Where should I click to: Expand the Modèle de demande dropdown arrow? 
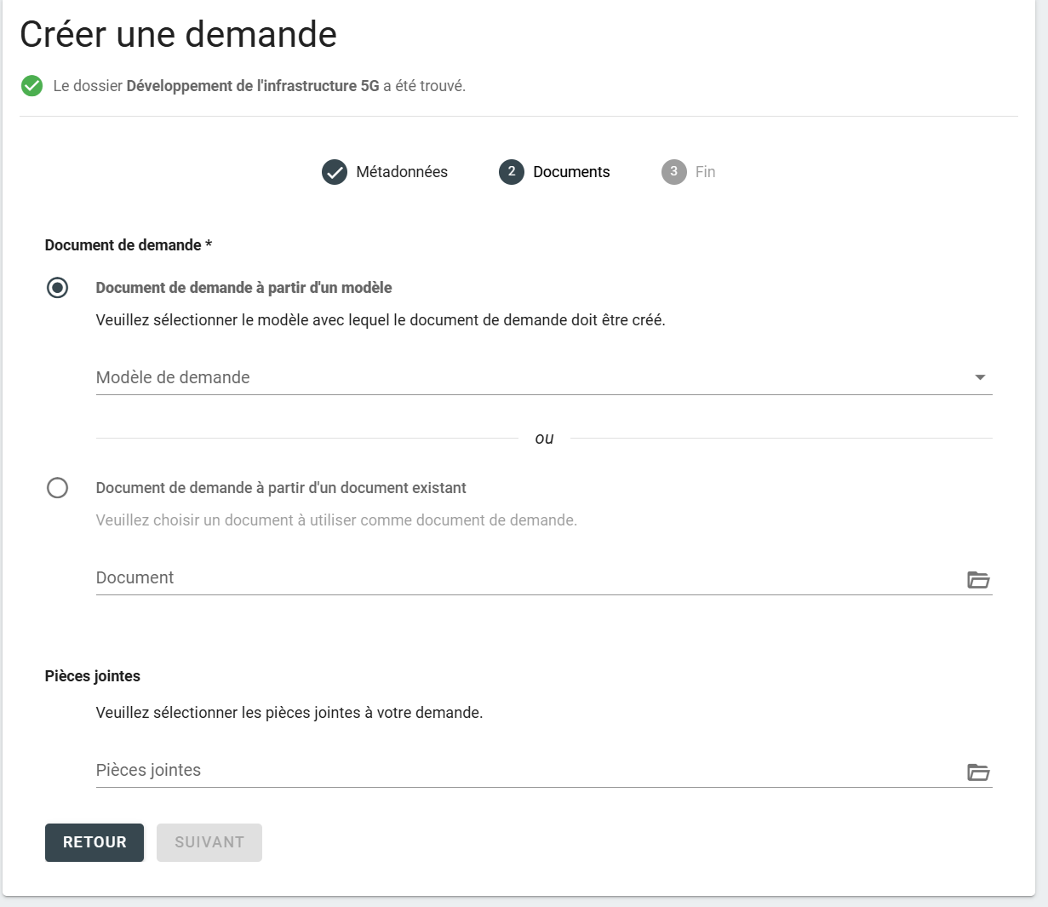(x=980, y=377)
